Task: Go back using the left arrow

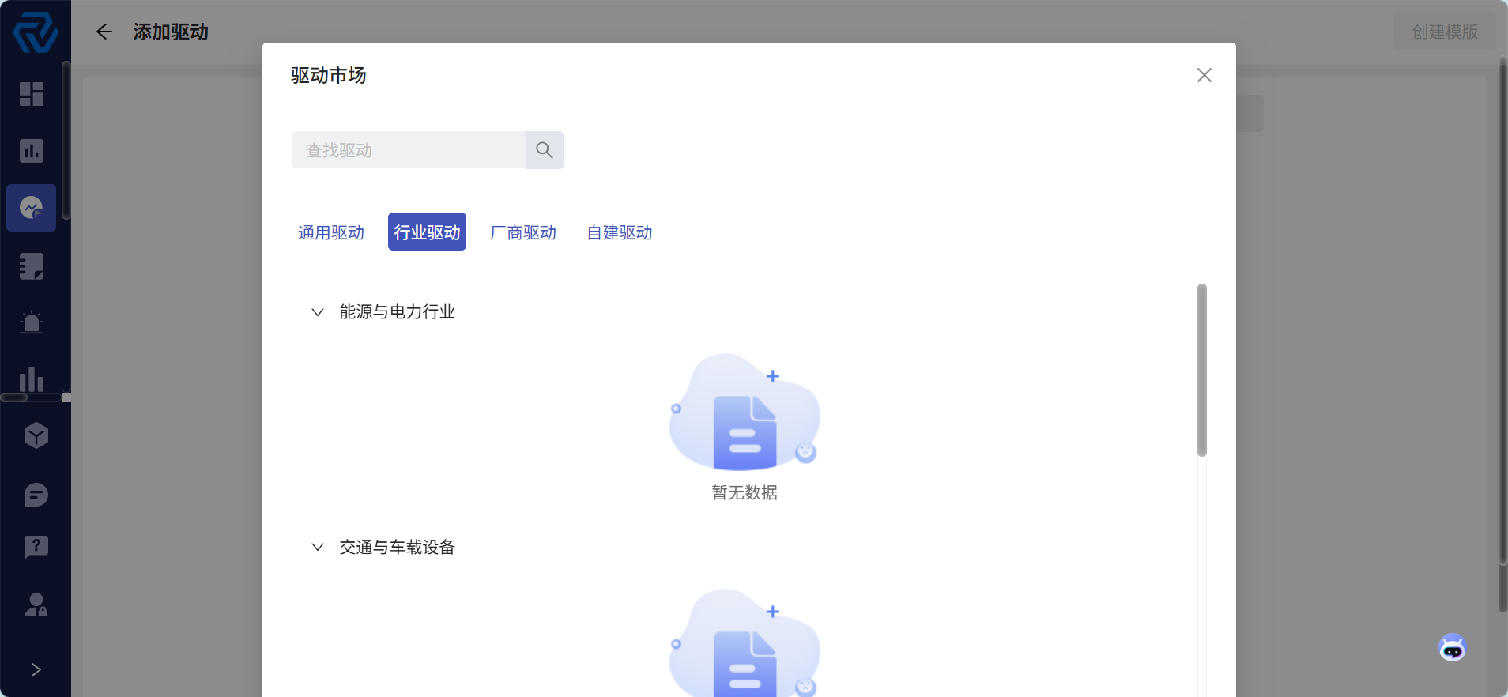Action: click(x=104, y=32)
